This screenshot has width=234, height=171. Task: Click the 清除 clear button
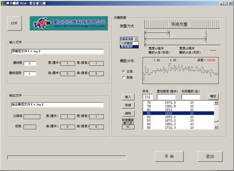tap(128, 114)
